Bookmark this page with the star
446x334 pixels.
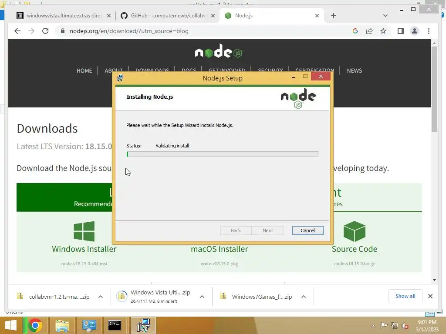(x=383, y=31)
